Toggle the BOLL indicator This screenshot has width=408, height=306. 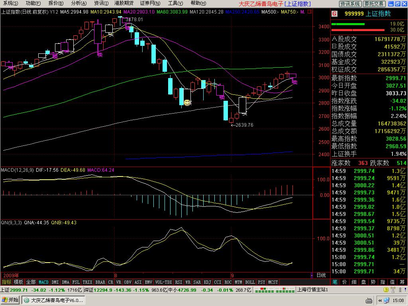point(250,282)
